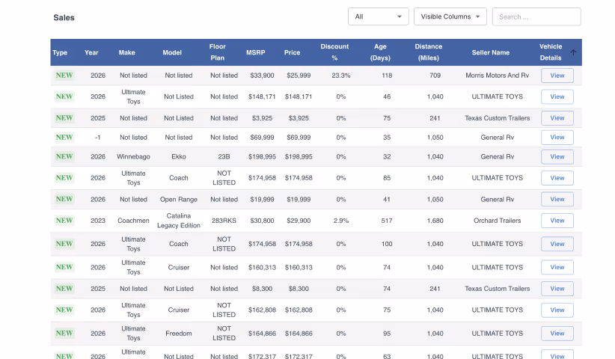Sort by the Age (Days) column header
The width and height of the screenshot is (615, 359).
(380, 52)
